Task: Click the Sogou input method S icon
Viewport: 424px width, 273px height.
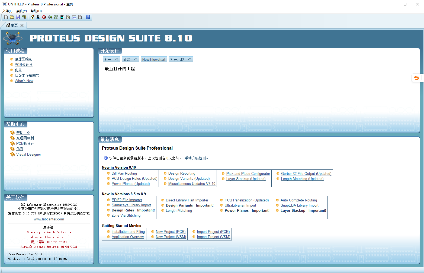Action: coord(417,78)
